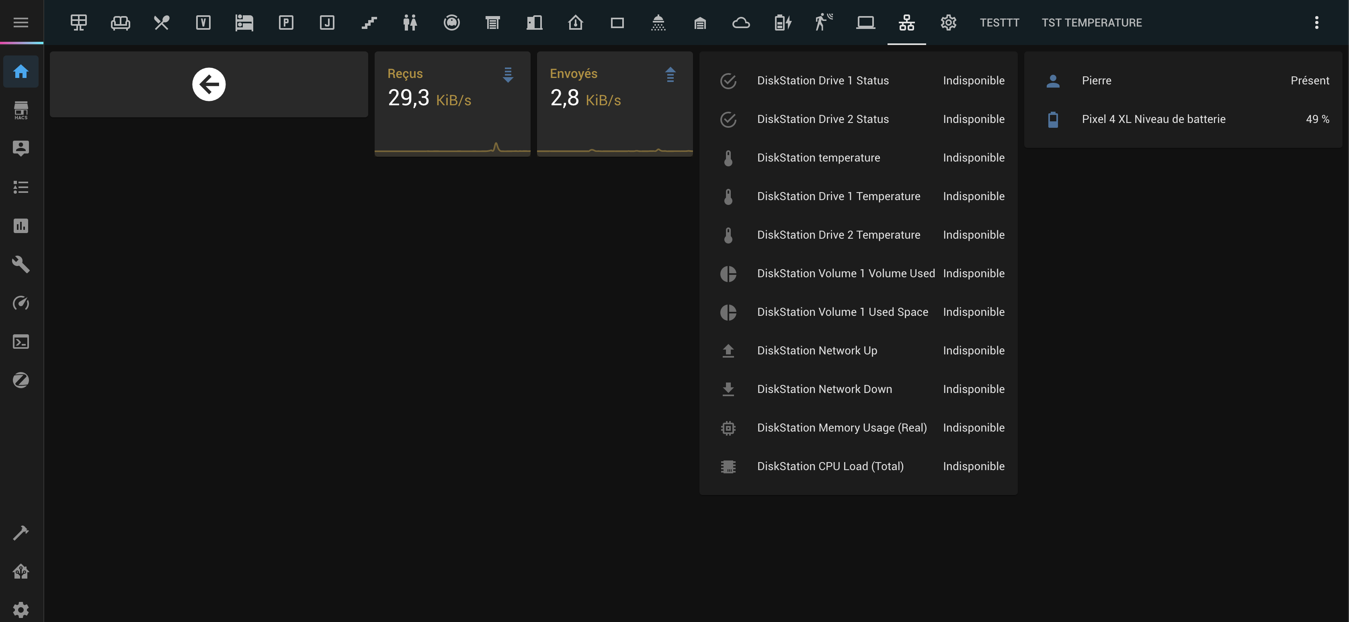Open the Terminal sidebar panel

tap(21, 342)
